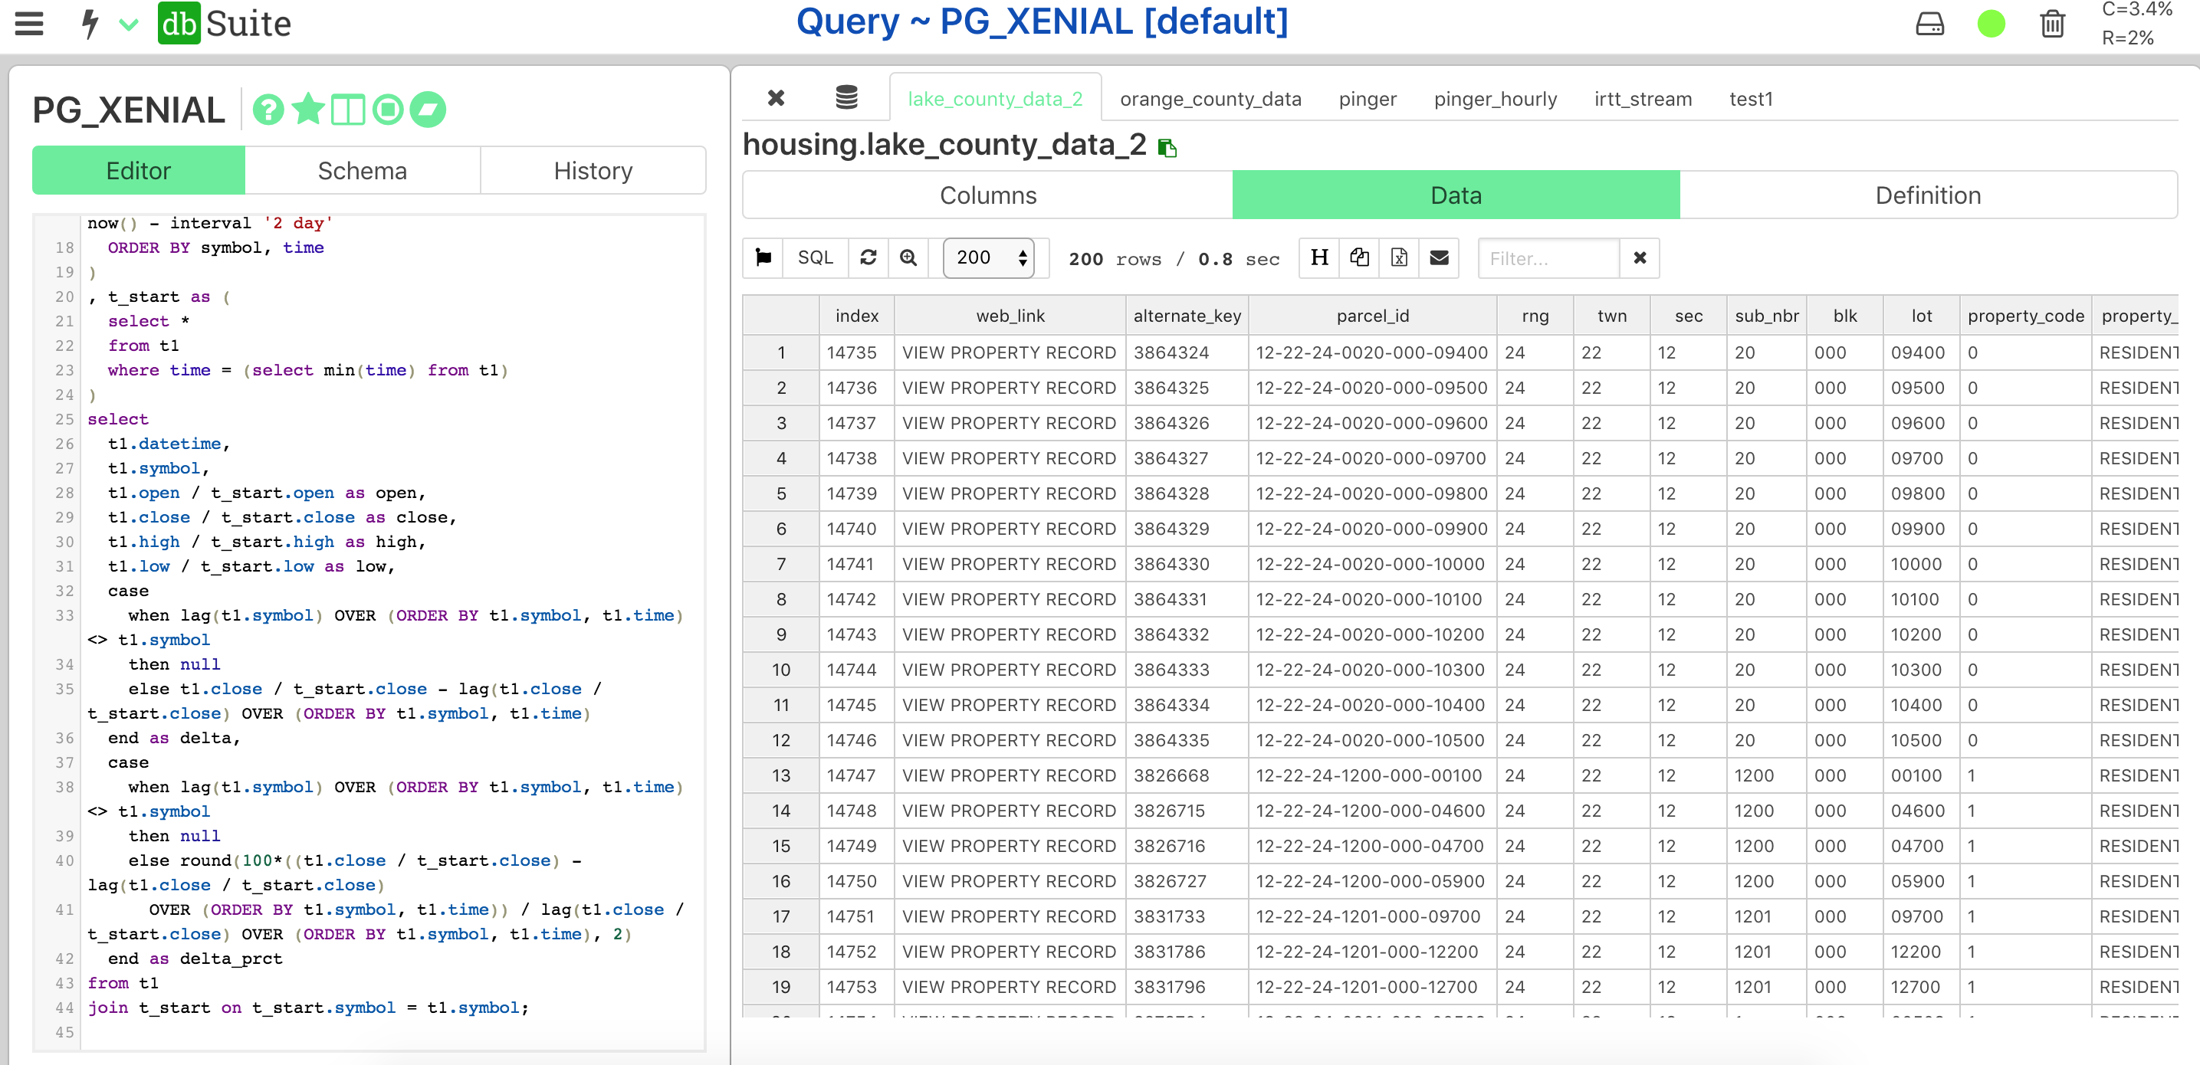Switch to the Definition view
The image size is (2200, 1065).
click(1928, 195)
